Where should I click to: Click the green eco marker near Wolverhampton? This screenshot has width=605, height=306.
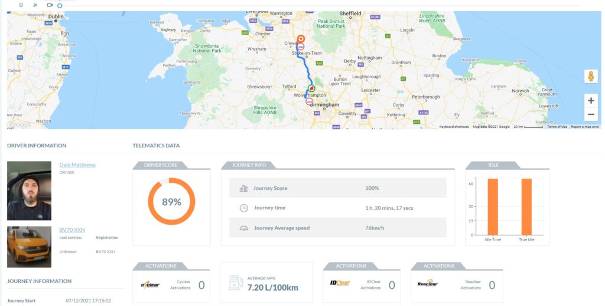click(x=311, y=88)
